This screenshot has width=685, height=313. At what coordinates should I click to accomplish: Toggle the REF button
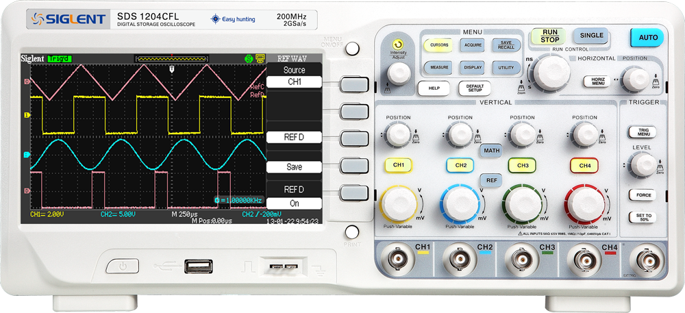coord(491,179)
